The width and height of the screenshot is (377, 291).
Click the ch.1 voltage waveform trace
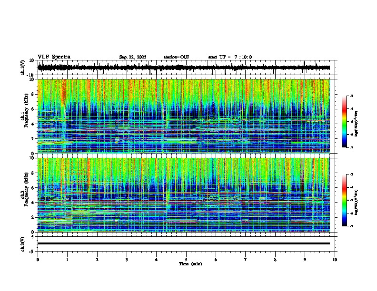(x=184, y=68)
